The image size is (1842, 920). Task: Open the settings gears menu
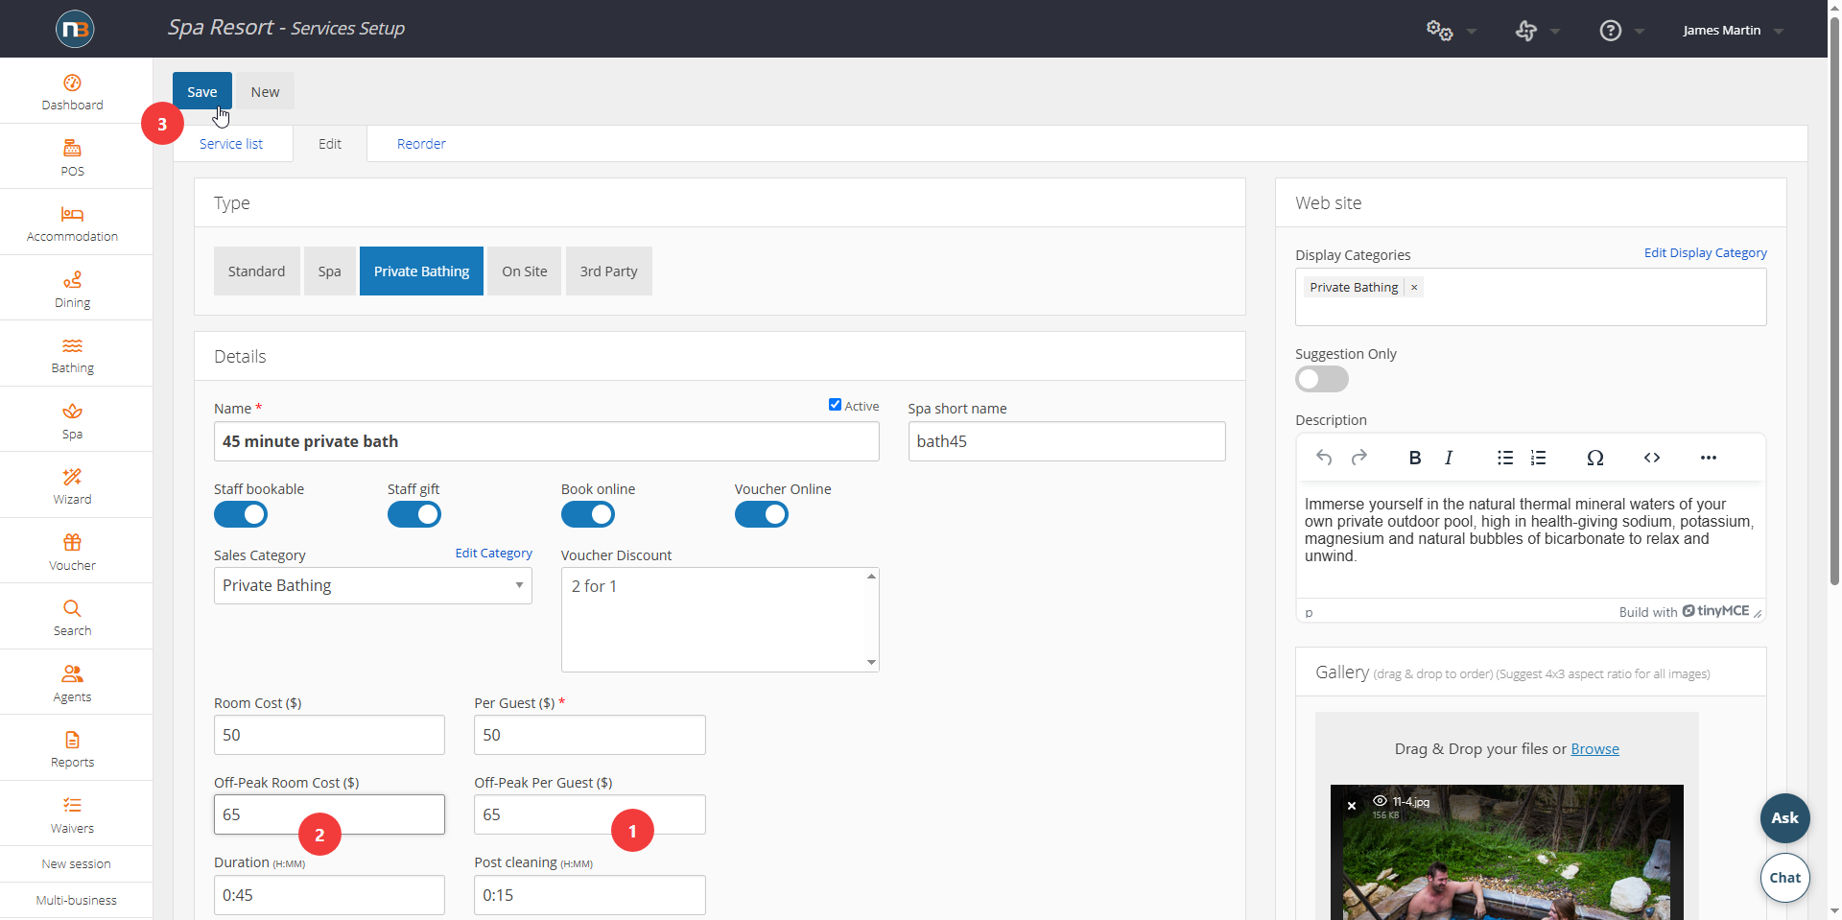(x=1440, y=31)
